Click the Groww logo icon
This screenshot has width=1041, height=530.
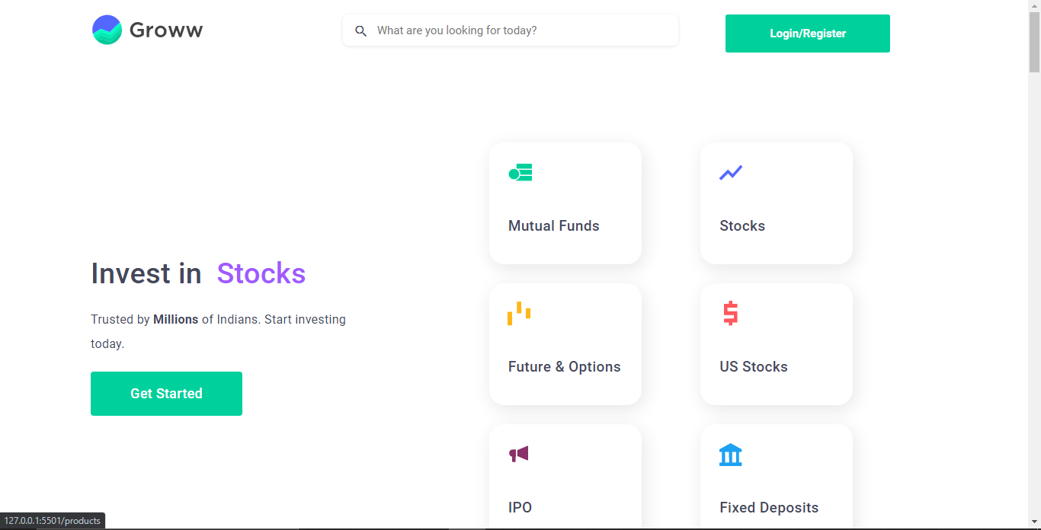(107, 30)
